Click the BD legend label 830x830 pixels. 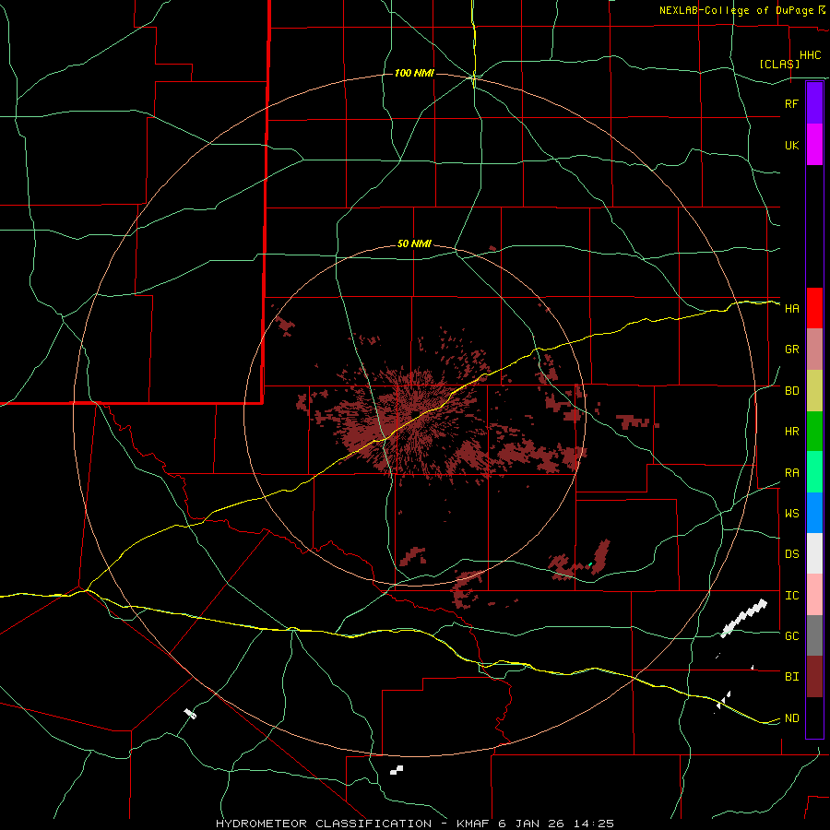[x=791, y=391]
